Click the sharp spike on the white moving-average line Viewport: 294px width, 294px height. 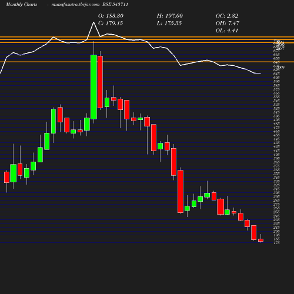[93, 22]
